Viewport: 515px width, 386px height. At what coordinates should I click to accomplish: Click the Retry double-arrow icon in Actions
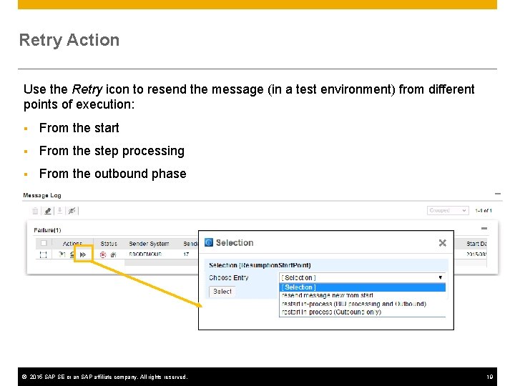[x=83, y=254]
